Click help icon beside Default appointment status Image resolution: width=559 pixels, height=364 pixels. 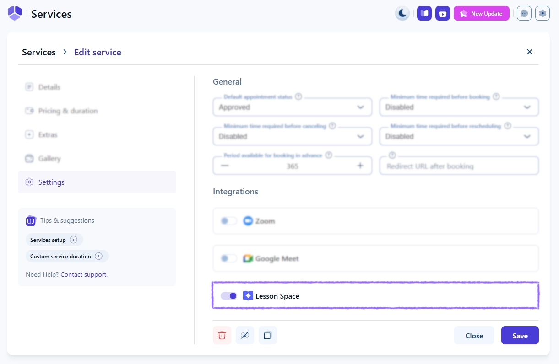point(298,96)
